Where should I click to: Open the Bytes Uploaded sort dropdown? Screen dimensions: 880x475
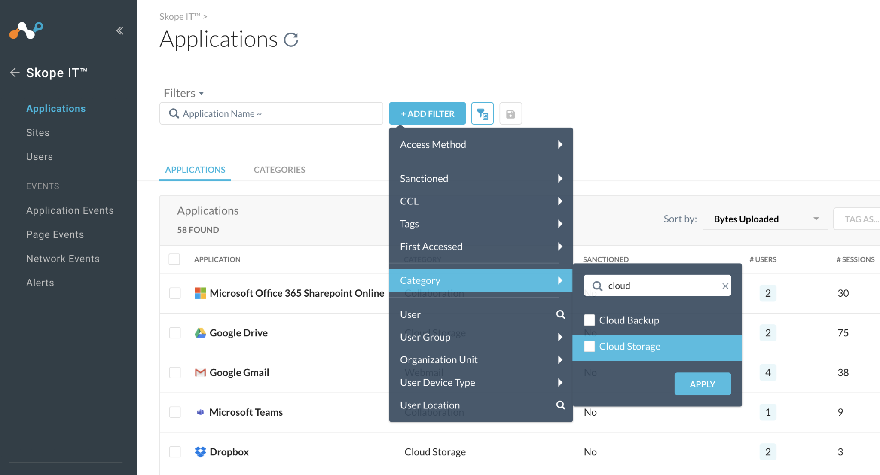click(x=765, y=219)
